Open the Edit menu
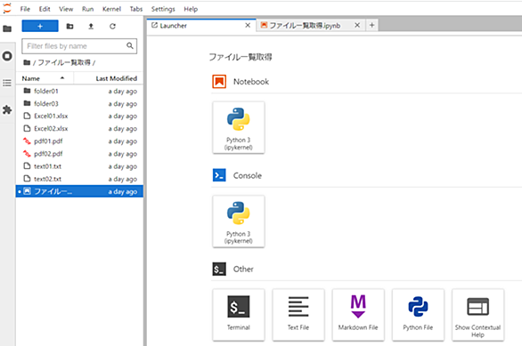Image resolution: width=522 pixels, height=346 pixels. click(45, 9)
